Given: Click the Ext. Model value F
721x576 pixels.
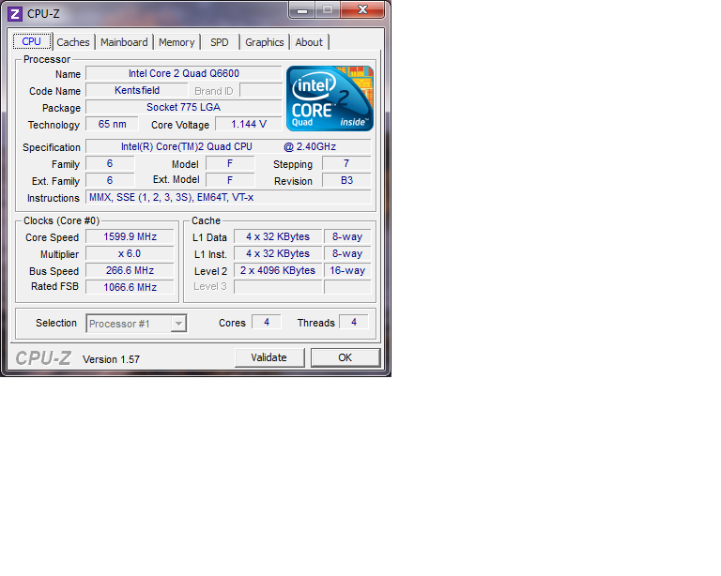Looking at the screenshot, I should click(230, 180).
